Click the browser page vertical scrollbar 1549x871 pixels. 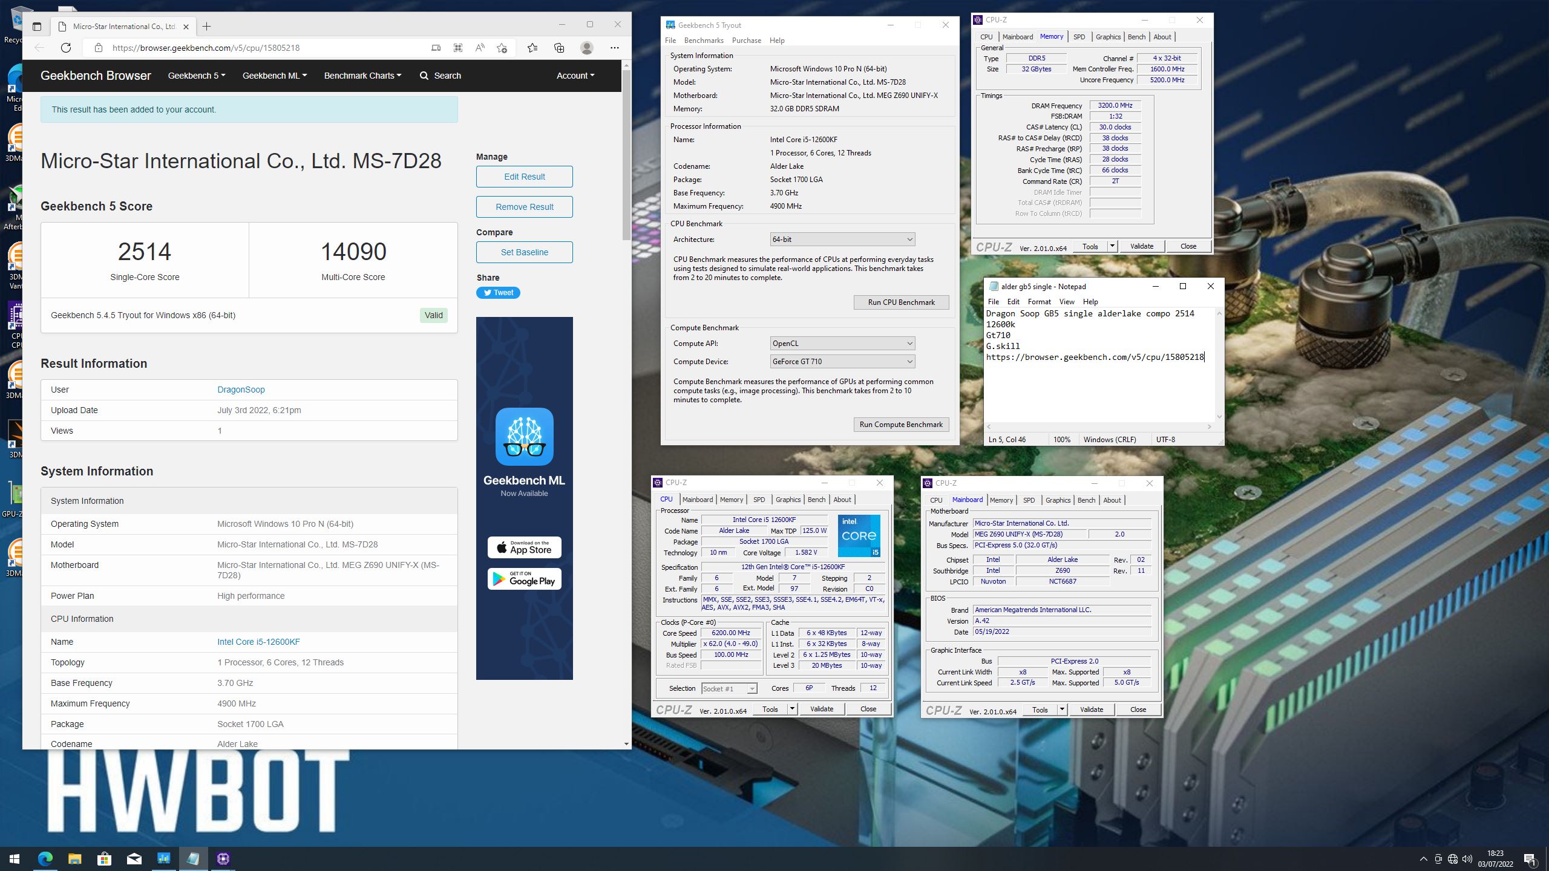click(x=626, y=155)
